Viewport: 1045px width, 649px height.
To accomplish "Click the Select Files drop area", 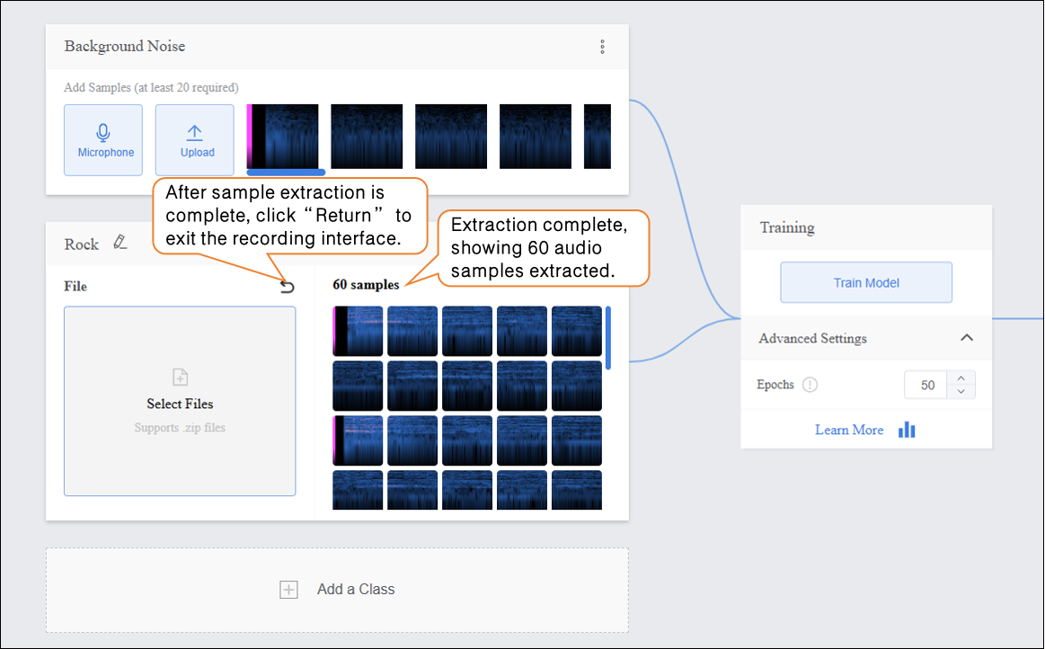I will (180, 401).
